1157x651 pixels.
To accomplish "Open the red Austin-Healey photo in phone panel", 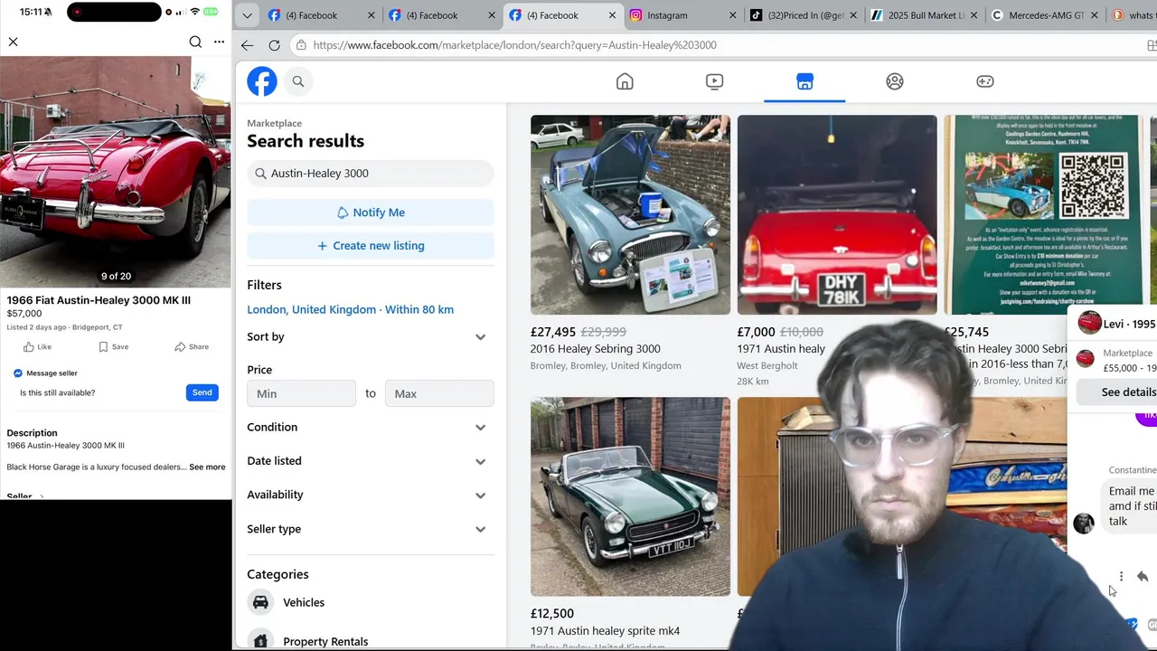I will pyautogui.click(x=116, y=172).
